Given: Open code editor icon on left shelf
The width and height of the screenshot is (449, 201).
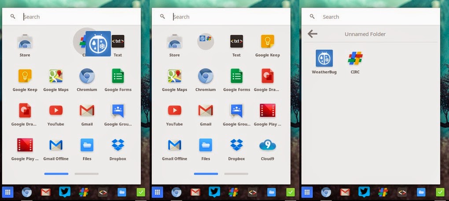Looking at the screenshot, I should (x=103, y=192).
